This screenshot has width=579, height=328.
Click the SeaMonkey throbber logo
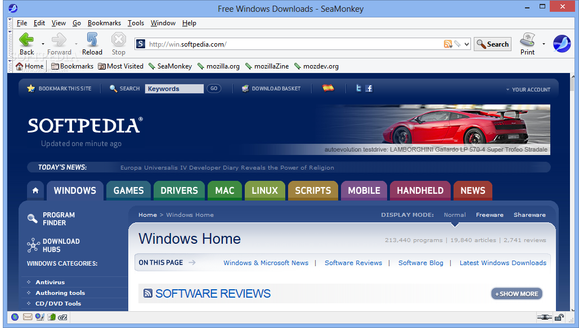click(562, 43)
